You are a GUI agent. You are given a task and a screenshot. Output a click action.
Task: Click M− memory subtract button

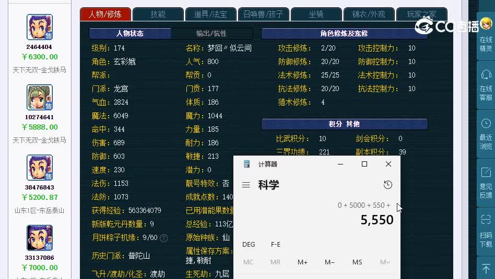click(329, 262)
